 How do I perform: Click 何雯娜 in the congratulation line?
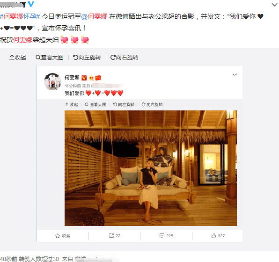click(22, 40)
